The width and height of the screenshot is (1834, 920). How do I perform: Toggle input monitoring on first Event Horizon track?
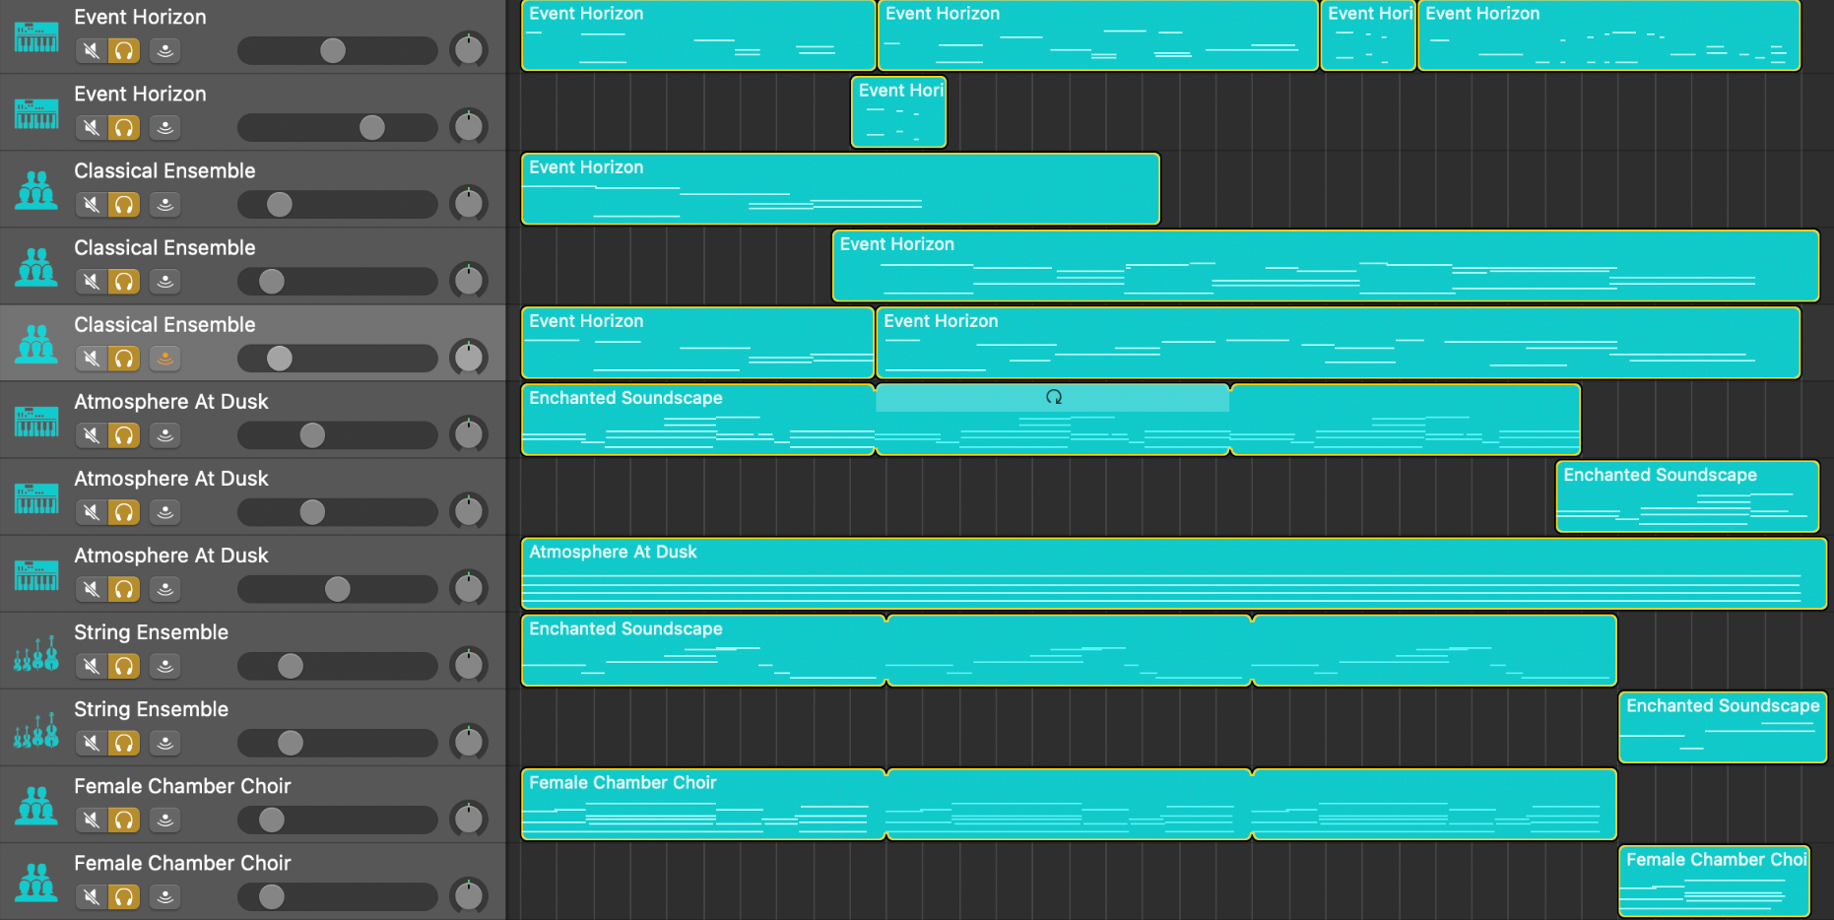[x=165, y=50]
